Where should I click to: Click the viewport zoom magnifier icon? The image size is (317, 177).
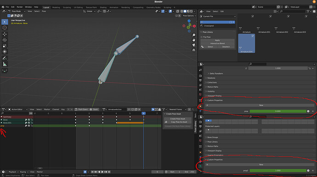pos(194,35)
